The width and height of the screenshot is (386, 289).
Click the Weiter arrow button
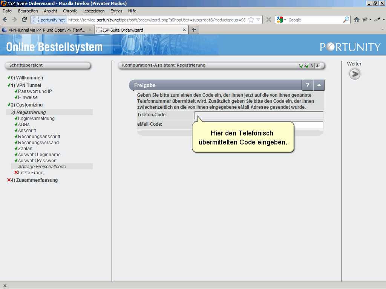(x=354, y=75)
